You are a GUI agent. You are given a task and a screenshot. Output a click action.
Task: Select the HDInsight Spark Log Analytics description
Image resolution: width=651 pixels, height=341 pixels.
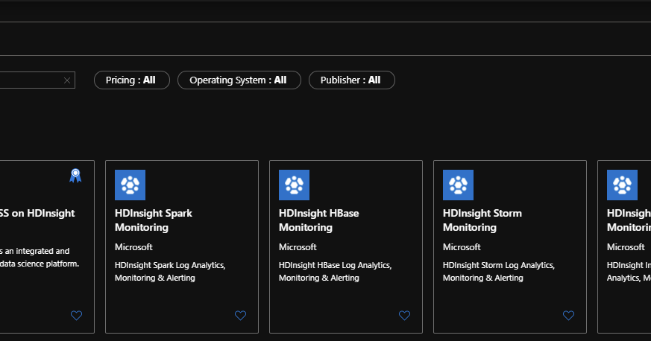pyautogui.click(x=170, y=271)
